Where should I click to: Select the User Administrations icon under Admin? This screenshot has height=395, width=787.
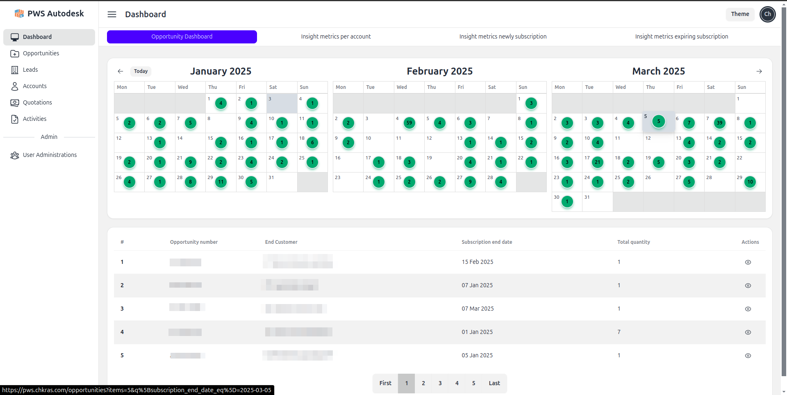pos(15,155)
